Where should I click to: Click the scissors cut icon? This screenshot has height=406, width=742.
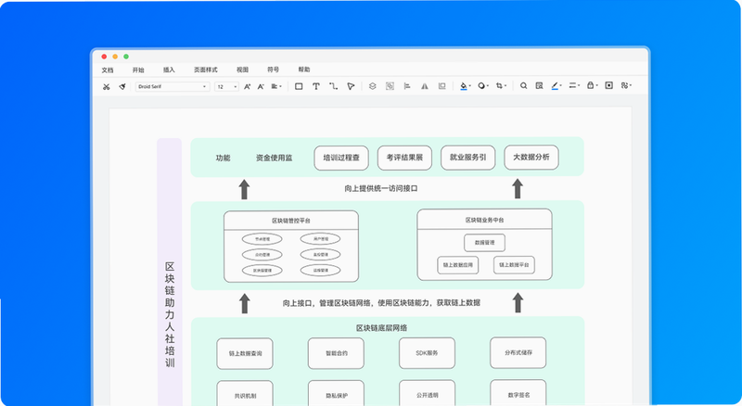(x=107, y=86)
